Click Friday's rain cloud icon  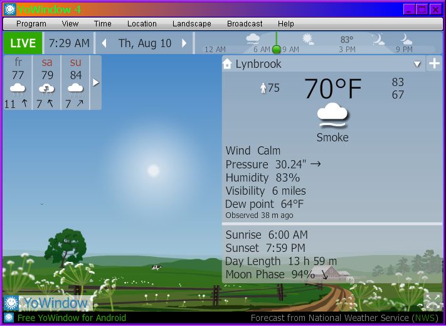click(x=18, y=89)
